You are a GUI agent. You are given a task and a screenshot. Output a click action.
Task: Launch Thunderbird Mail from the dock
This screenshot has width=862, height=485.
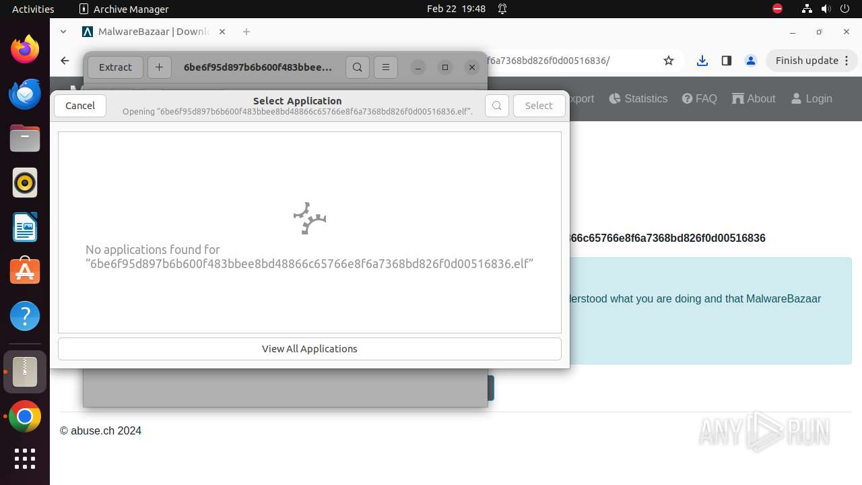coord(25,94)
